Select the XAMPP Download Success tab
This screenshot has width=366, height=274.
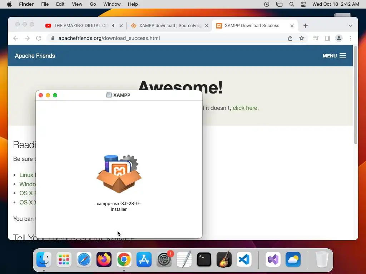(252, 26)
